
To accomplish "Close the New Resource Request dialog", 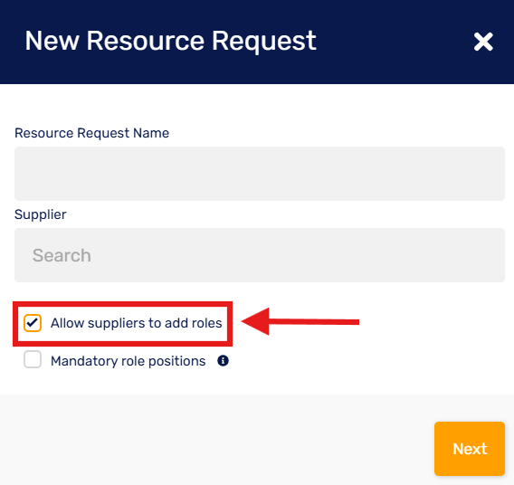I will (x=483, y=42).
